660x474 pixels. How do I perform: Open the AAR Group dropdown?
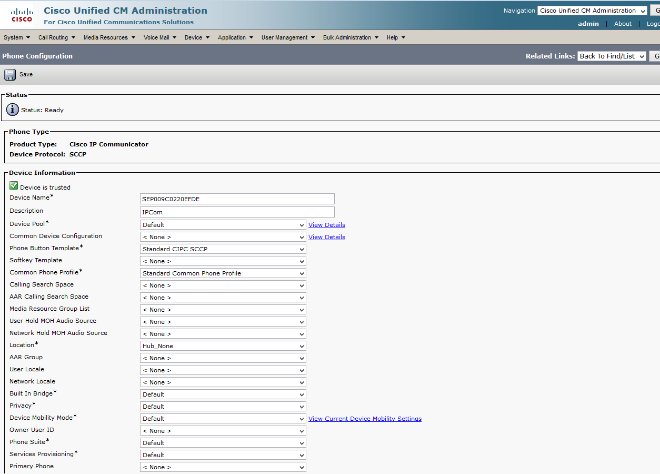[223, 358]
